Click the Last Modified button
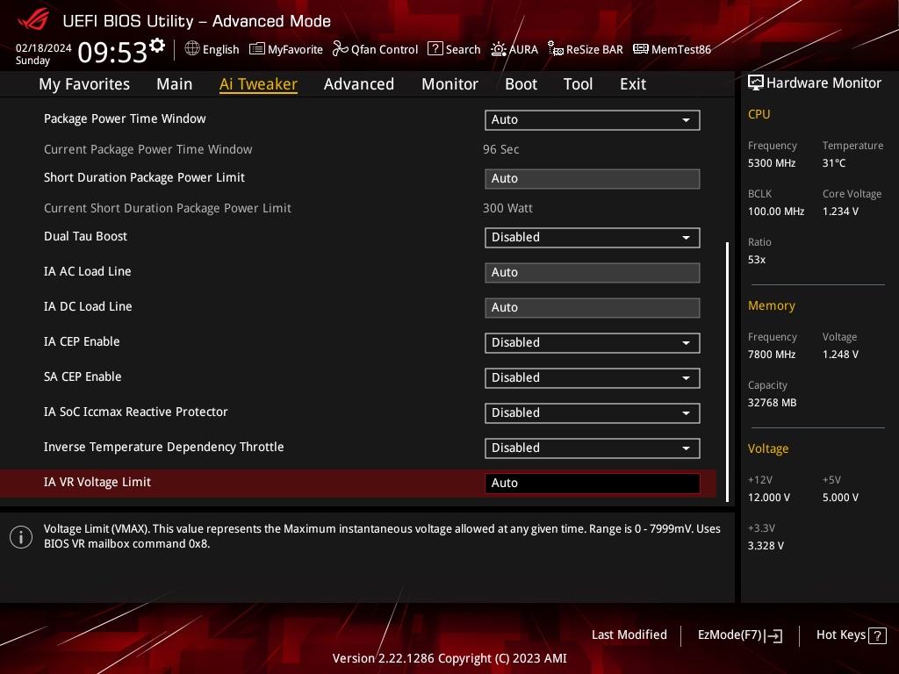This screenshot has height=674, width=899. tap(629, 635)
